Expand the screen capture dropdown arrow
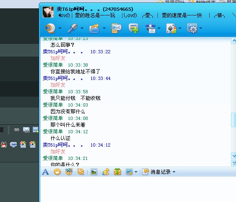 [x=136, y=172]
